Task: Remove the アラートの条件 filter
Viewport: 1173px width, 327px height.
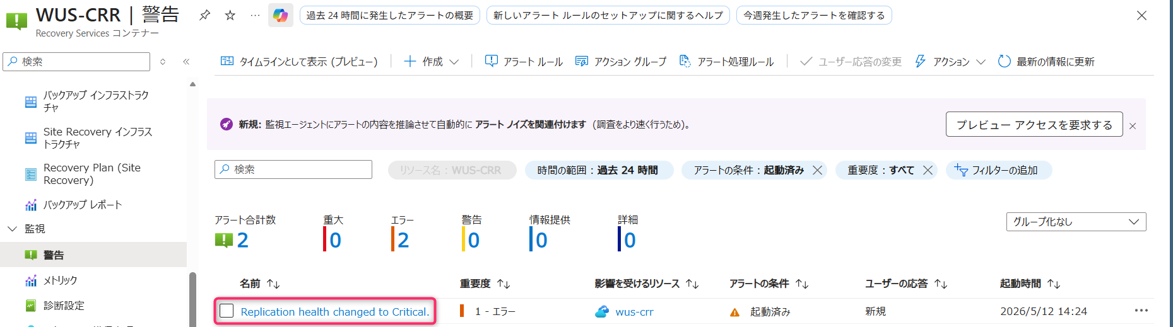Action: (817, 170)
